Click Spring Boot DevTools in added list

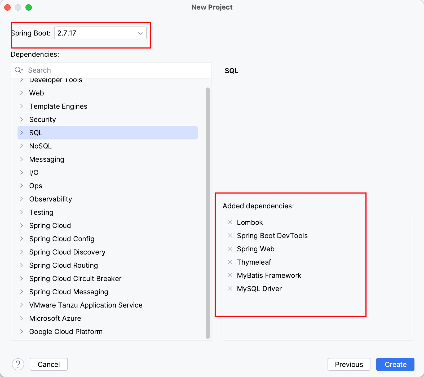[x=272, y=235]
